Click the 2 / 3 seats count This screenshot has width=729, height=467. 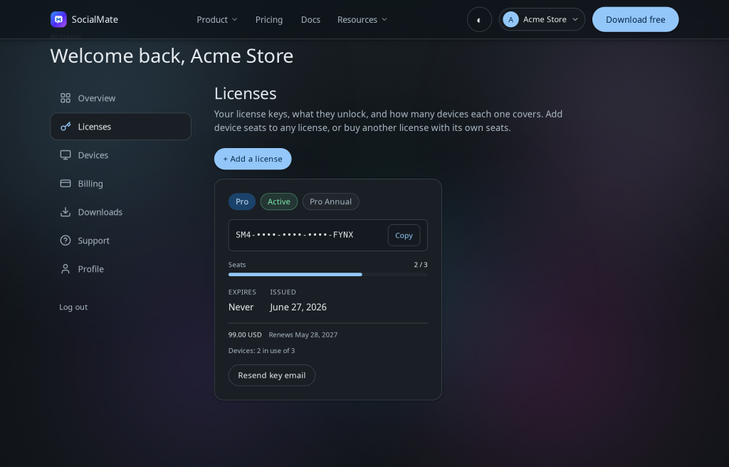pyautogui.click(x=421, y=265)
